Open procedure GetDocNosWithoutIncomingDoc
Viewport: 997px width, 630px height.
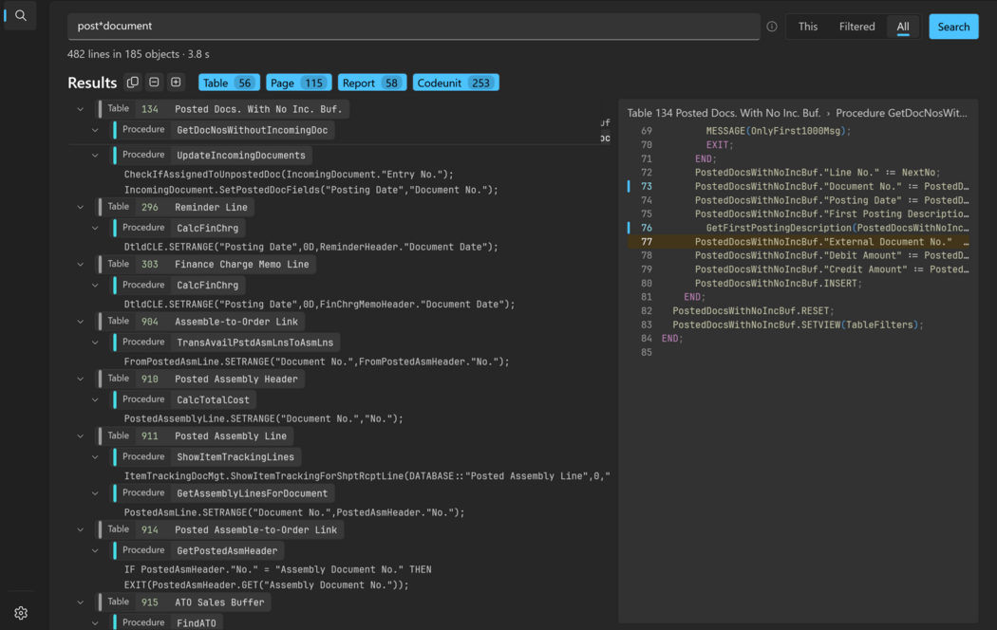coord(224,130)
